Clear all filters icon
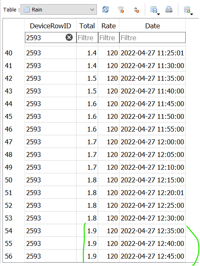Image resolution: width=200 pixels, height=266 pixels. coord(121,9)
